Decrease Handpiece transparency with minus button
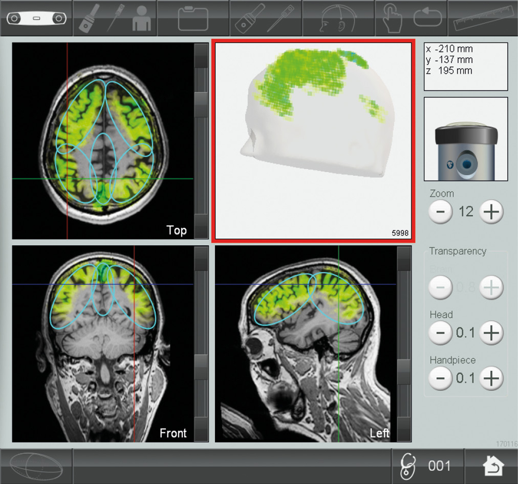The image size is (518, 484). (x=440, y=378)
